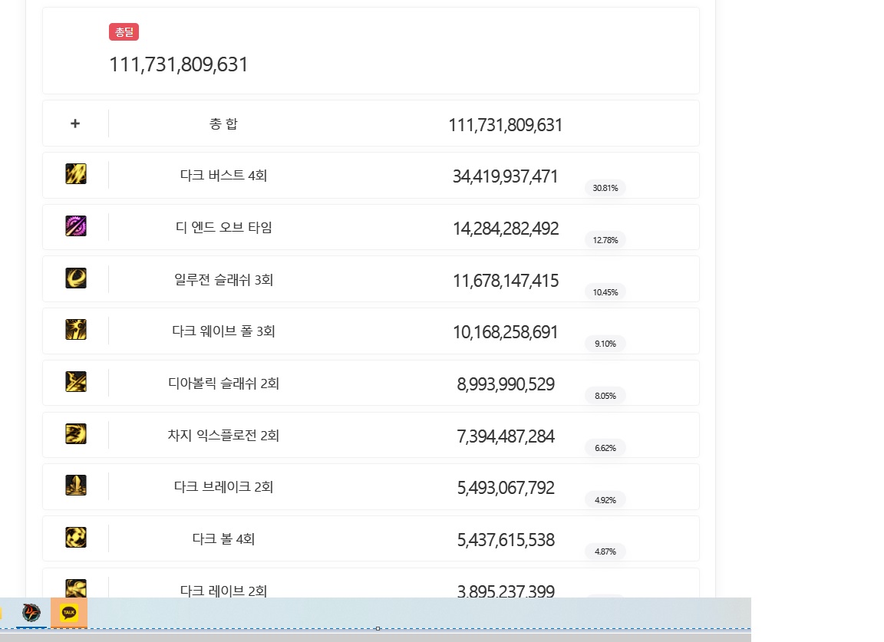Select the 다크 버스트 4회 skill name

click(x=223, y=176)
